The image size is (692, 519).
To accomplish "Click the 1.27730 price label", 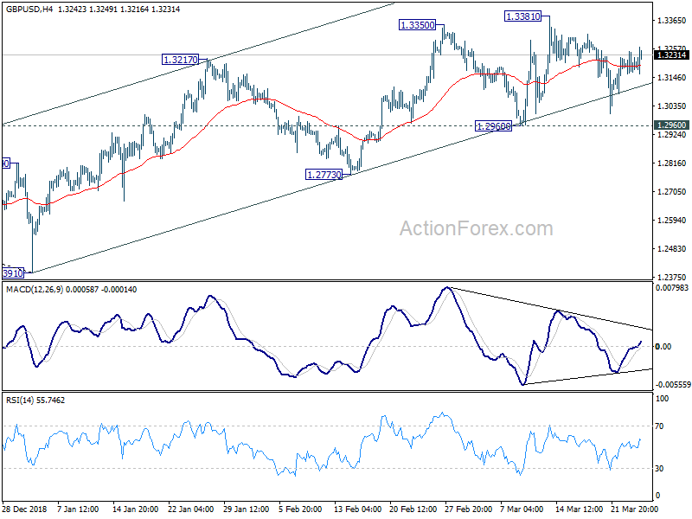I will coord(324,175).
